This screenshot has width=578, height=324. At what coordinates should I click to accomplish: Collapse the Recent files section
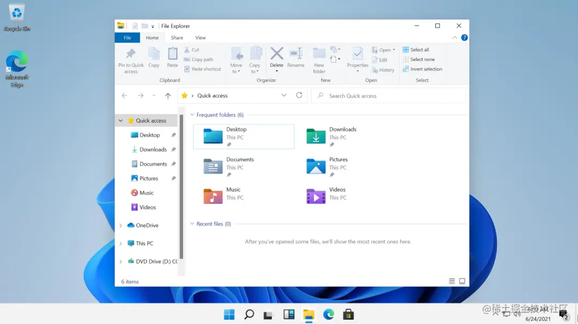pos(192,224)
